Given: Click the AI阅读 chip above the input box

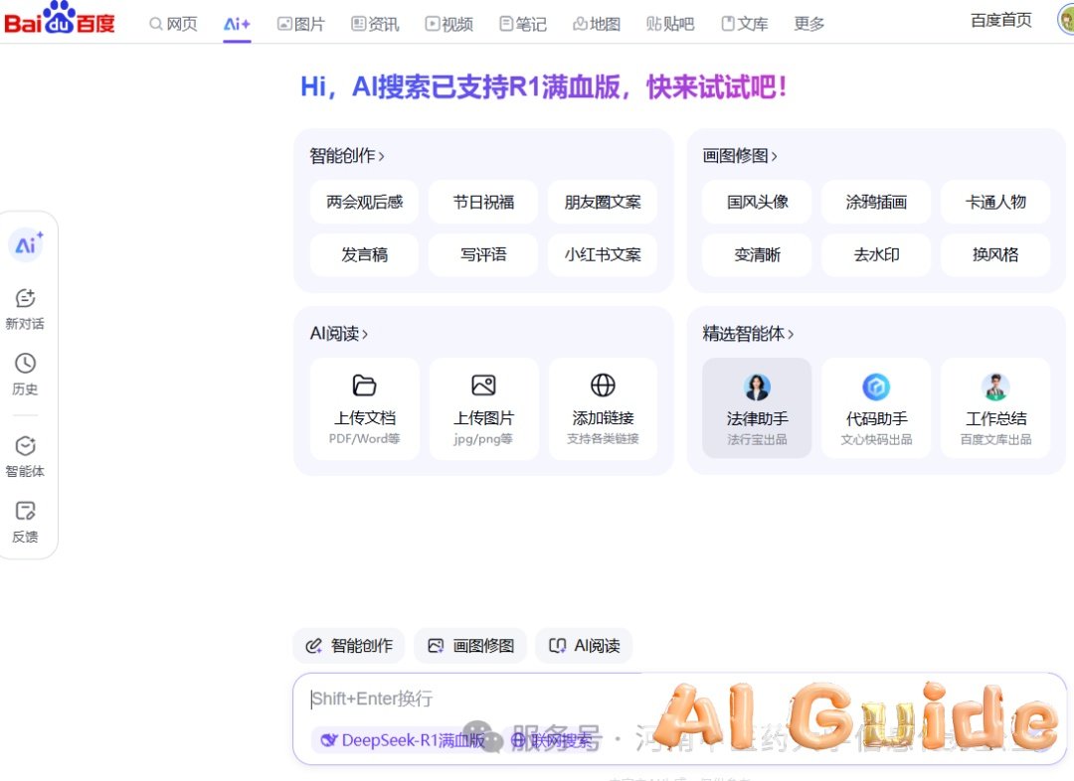Looking at the screenshot, I should point(585,646).
